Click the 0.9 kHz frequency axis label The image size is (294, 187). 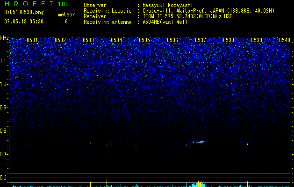(x=4, y=108)
